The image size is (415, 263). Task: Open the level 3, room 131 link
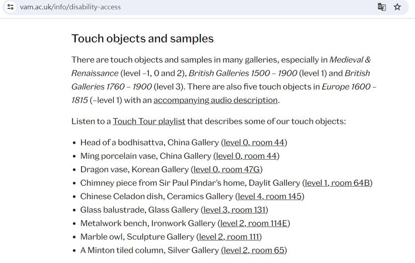tap(234, 210)
